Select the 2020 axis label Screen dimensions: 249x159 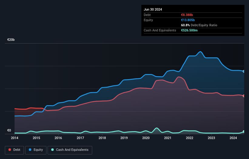click(146, 138)
